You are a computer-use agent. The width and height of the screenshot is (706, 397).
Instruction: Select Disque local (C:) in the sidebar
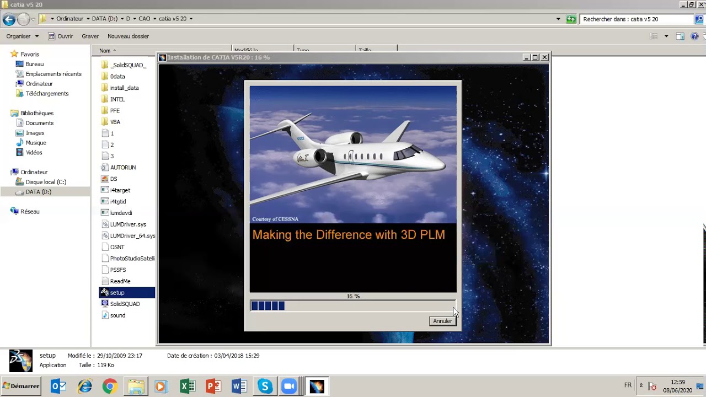(x=45, y=182)
